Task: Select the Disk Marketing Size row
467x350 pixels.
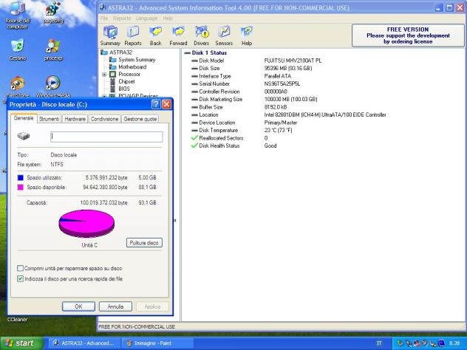Action: 254,100
